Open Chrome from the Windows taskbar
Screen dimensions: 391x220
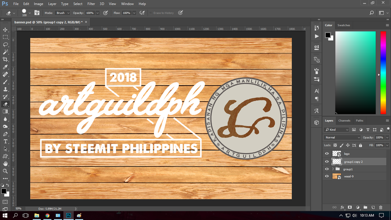coord(47,215)
